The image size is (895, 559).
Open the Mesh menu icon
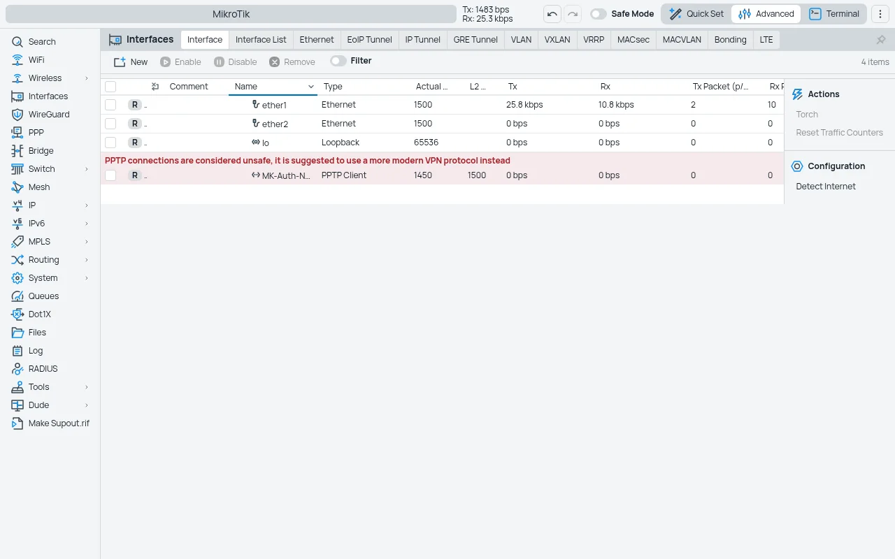17,187
